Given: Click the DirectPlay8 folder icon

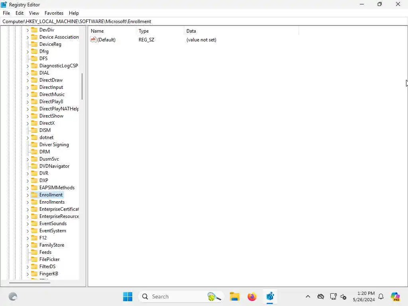Looking at the screenshot, I should [x=34, y=101].
